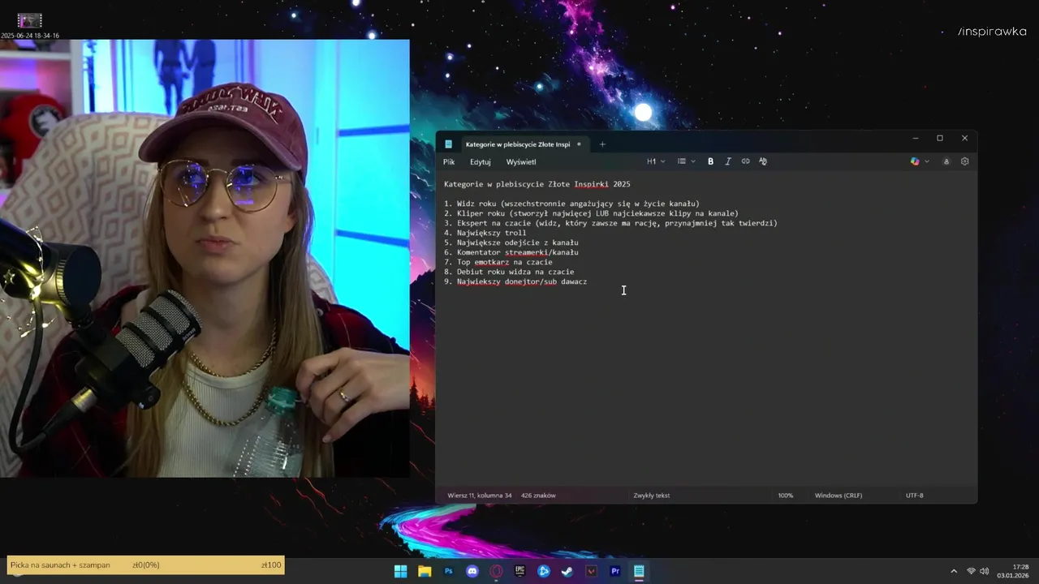Insert a link via the toolbar link icon

pyautogui.click(x=746, y=161)
